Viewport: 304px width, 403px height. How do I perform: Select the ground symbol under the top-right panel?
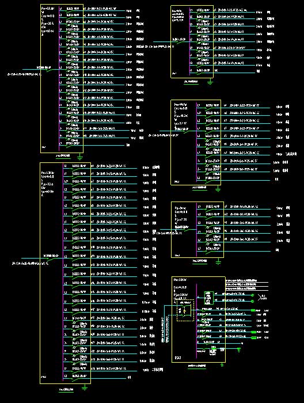[210, 82]
